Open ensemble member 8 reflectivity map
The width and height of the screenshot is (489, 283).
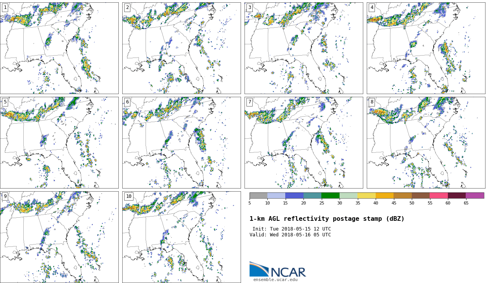point(426,143)
